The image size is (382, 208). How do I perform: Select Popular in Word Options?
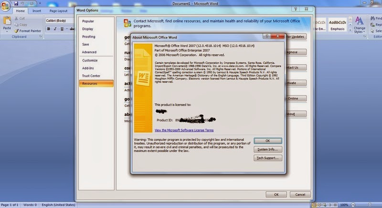(96, 21)
